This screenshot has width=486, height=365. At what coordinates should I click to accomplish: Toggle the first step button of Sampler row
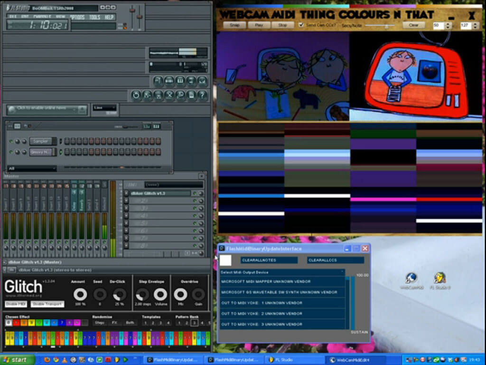67,141
